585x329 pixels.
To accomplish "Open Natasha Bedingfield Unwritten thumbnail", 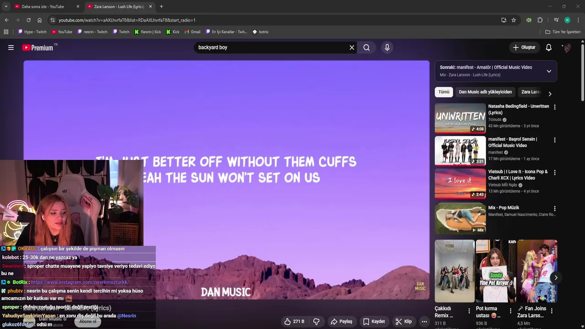I will 460,118.
